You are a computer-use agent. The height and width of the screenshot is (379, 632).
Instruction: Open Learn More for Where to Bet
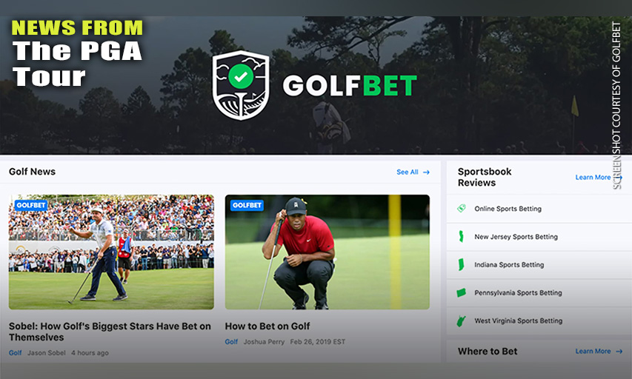pyautogui.click(x=593, y=351)
